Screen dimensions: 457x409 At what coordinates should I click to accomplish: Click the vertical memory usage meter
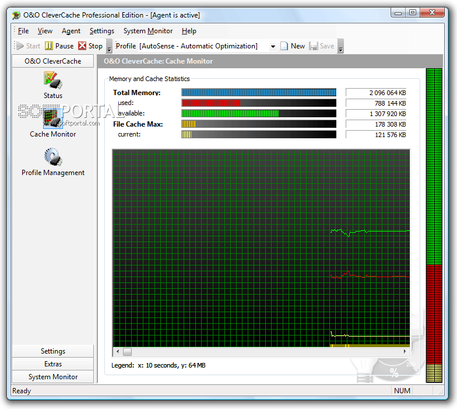pyautogui.click(x=434, y=225)
